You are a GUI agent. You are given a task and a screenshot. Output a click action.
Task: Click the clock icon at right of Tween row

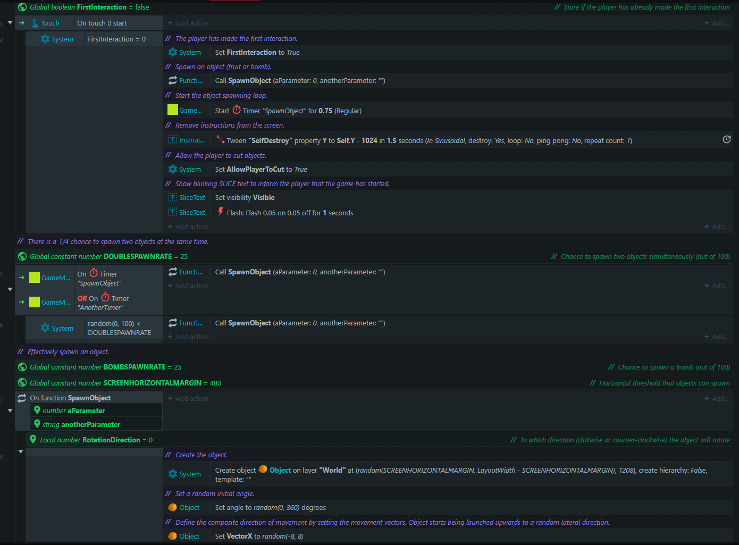(x=727, y=139)
